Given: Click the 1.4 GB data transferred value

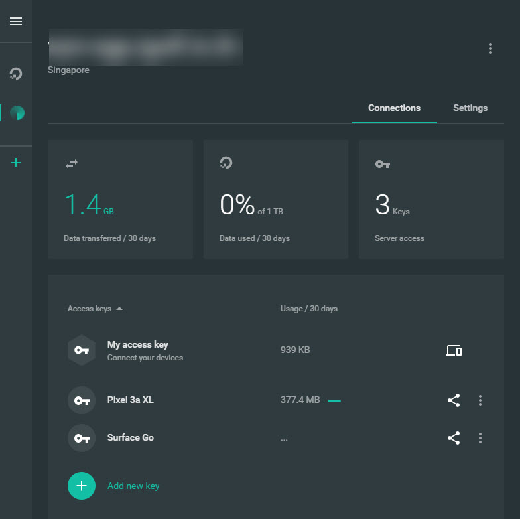Looking at the screenshot, I should pyautogui.click(x=89, y=204).
